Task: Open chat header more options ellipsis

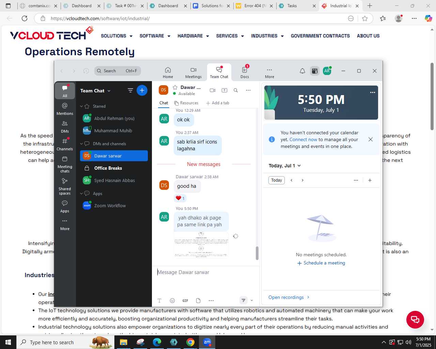Action: (248, 90)
